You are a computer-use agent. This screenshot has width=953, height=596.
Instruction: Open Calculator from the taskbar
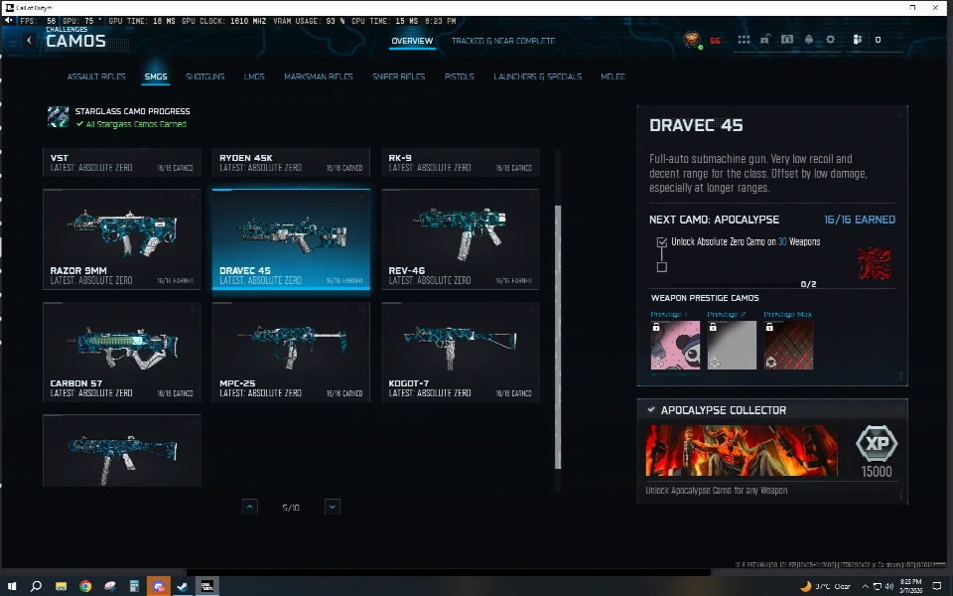point(134,586)
